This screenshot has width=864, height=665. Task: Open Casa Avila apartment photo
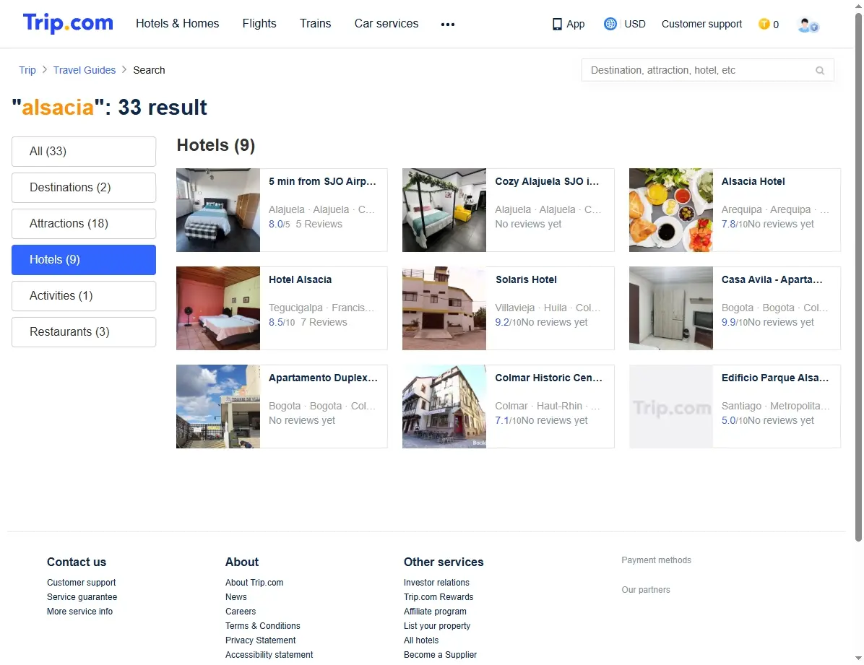(671, 308)
